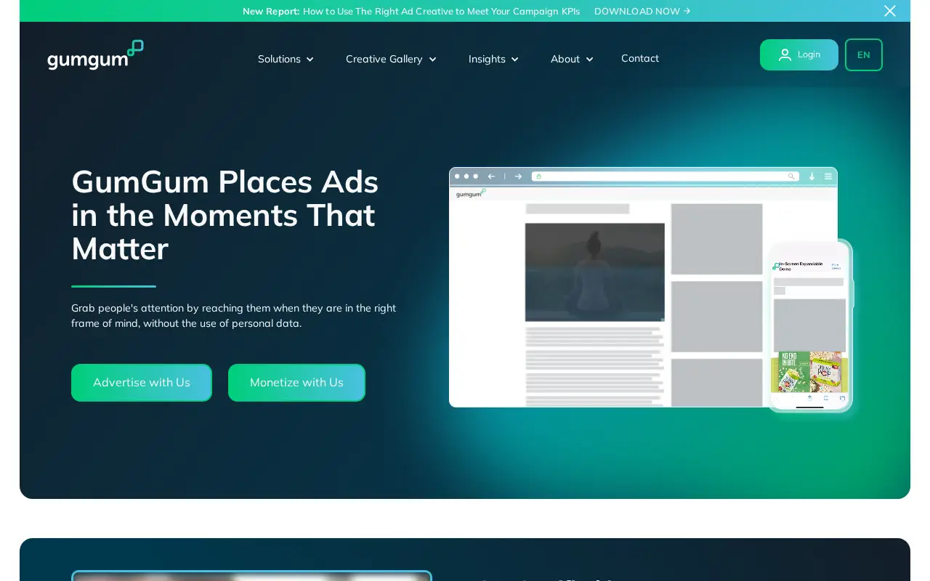
Task: Expand the Insights dropdown chevron
Action: tap(515, 60)
